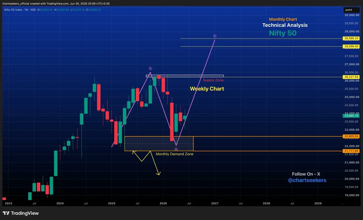
Task: Select the 'Monthly Demand Zone' label
Action: pos(174,154)
